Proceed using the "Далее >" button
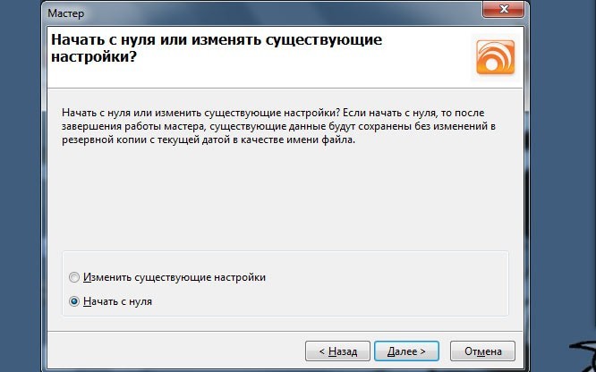596x372 pixels. (406, 350)
